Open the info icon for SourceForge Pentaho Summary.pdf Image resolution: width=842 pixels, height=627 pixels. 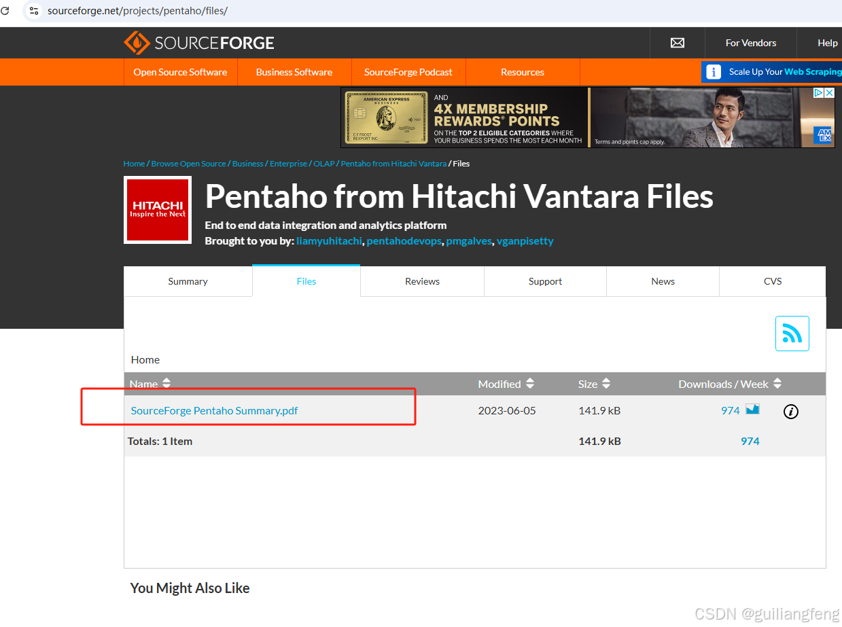790,411
